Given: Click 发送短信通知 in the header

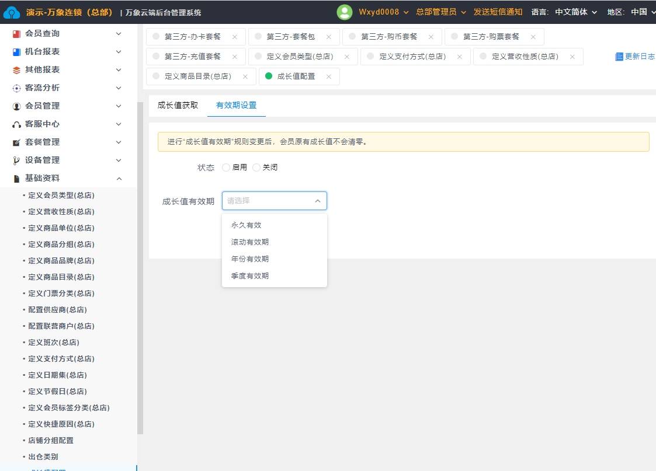Looking at the screenshot, I should click(x=498, y=12).
